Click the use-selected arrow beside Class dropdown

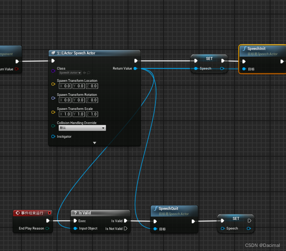[84, 73]
